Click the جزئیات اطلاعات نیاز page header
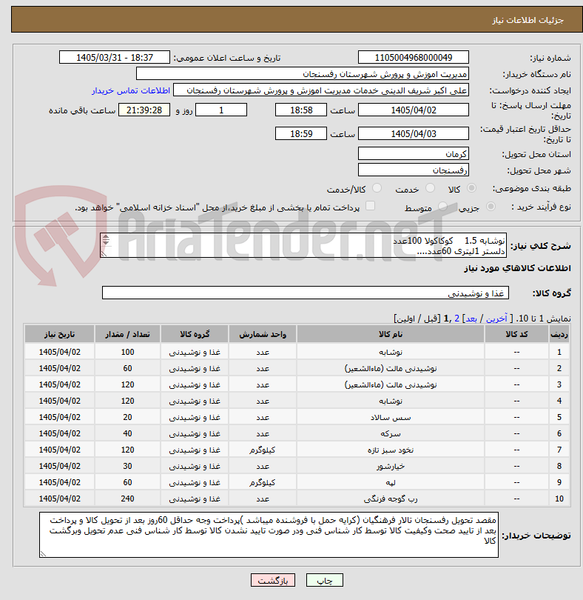 [528, 20]
